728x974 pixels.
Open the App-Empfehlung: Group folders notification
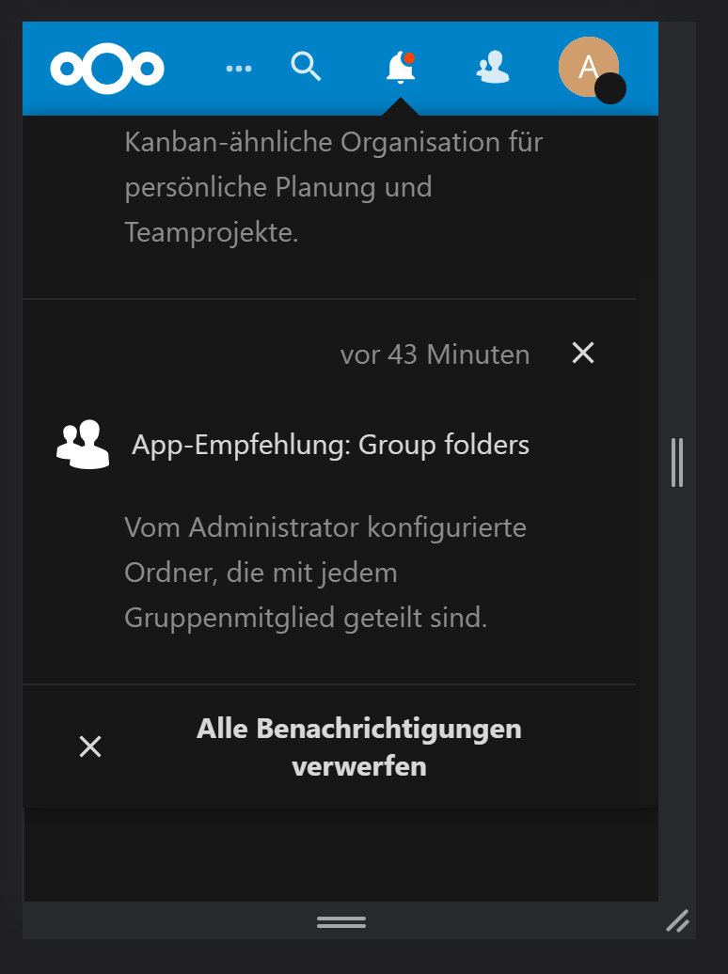pos(329,444)
